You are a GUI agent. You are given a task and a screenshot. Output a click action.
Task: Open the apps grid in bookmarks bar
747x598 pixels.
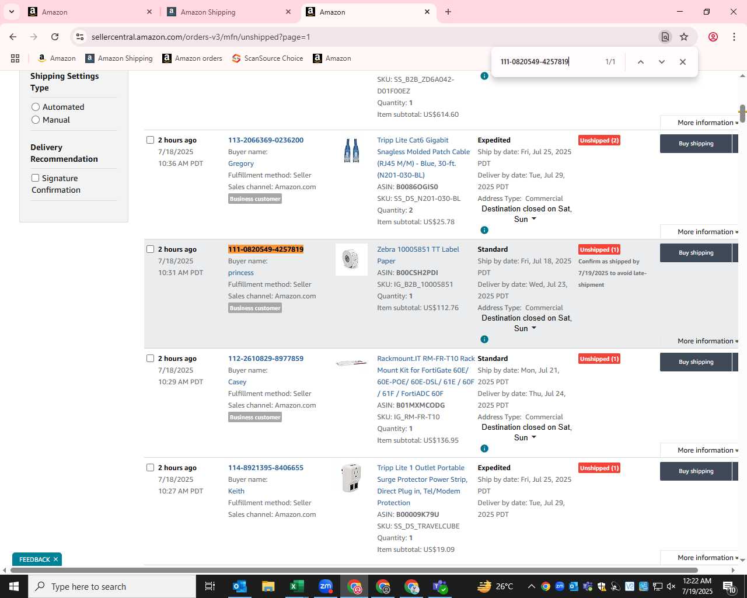(15, 58)
